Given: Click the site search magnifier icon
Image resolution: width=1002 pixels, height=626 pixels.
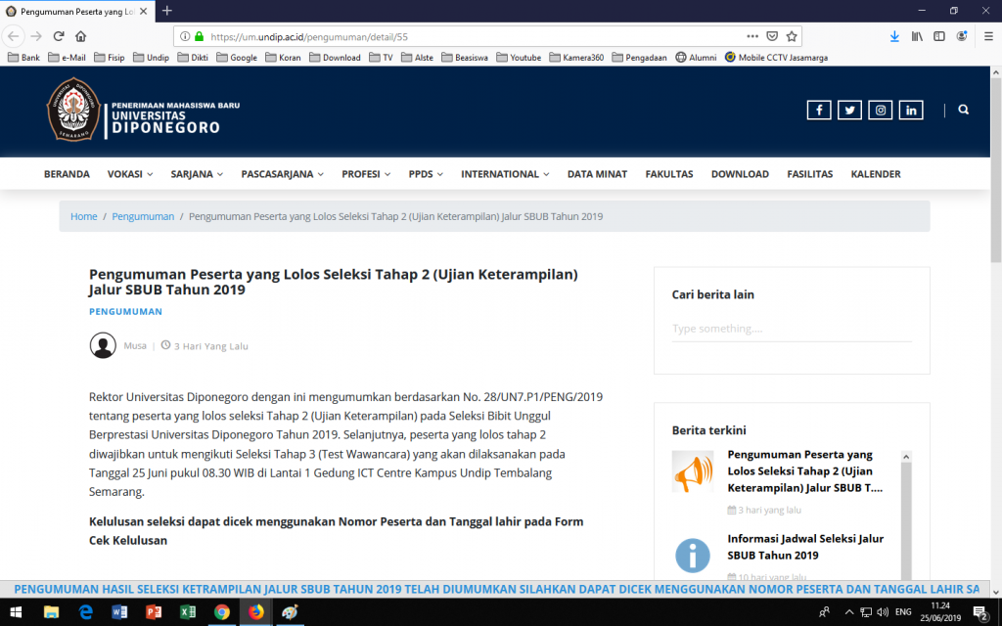Looking at the screenshot, I should (964, 110).
